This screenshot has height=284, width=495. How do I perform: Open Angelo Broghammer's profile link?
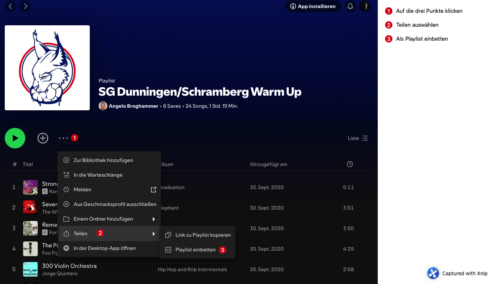point(133,106)
